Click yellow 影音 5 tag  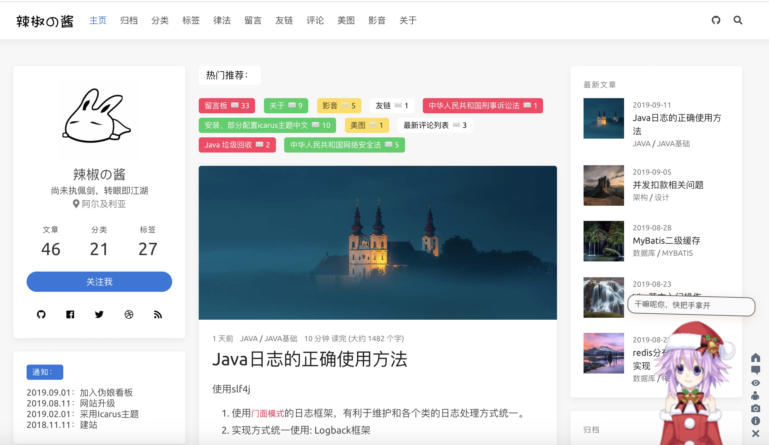pos(339,106)
